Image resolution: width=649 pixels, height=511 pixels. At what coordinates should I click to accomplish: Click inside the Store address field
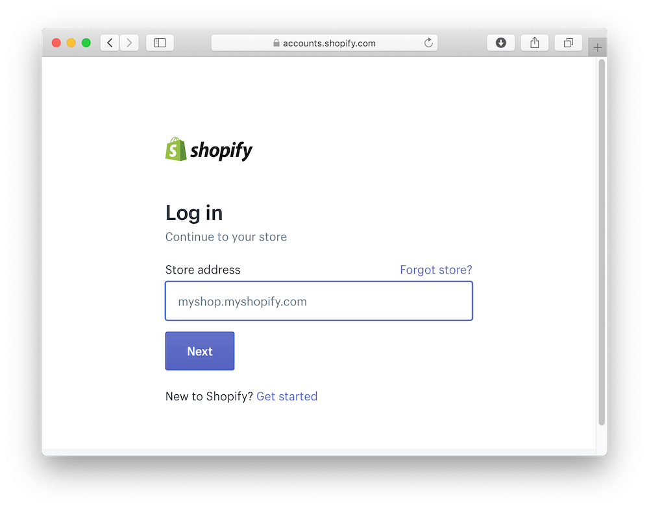319,301
